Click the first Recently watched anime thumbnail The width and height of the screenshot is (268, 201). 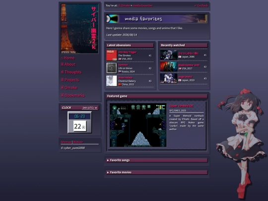(x=169, y=55)
